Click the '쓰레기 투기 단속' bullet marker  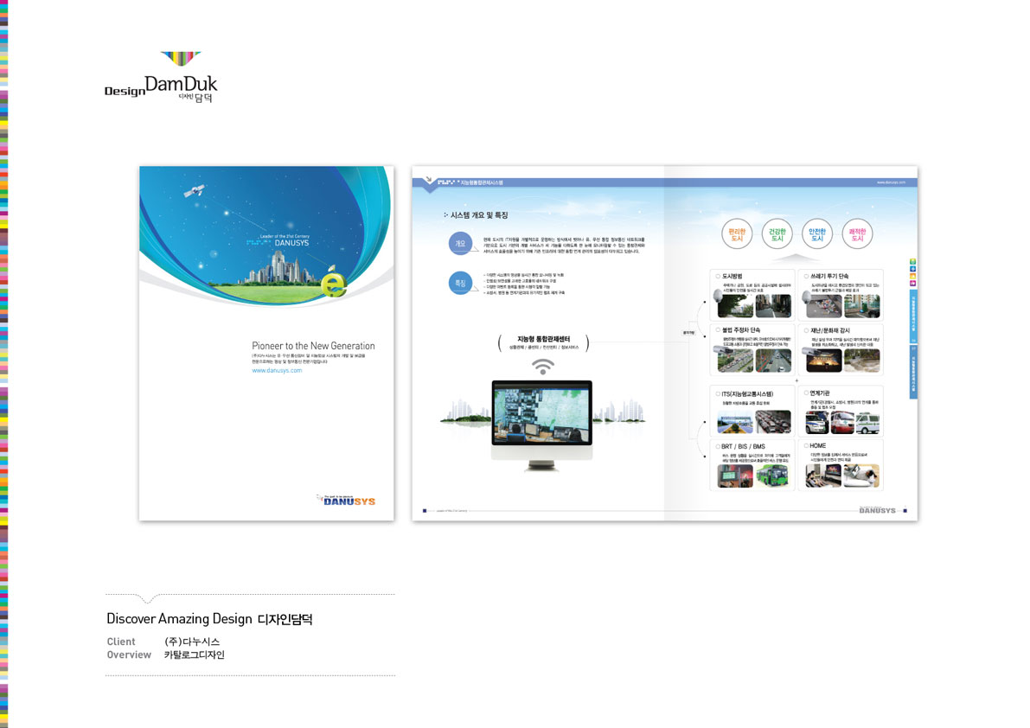[806, 277]
